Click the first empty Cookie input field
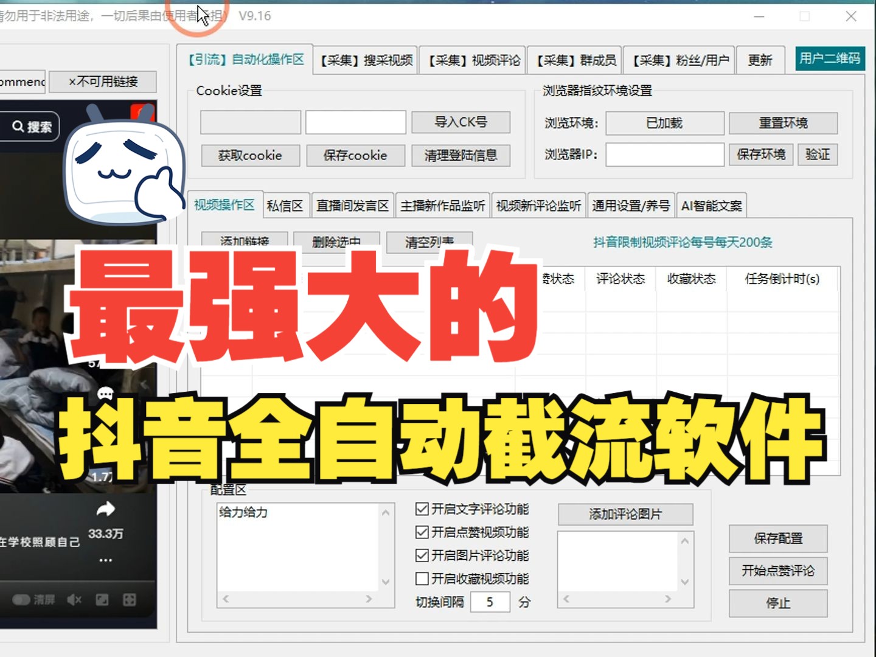This screenshot has width=876, height=657. (x=251, y=122)
